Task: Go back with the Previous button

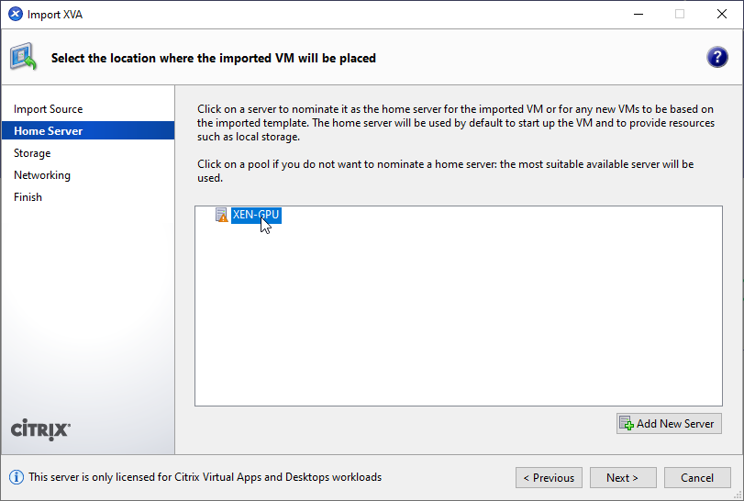Action: click(x=549, y=477)
